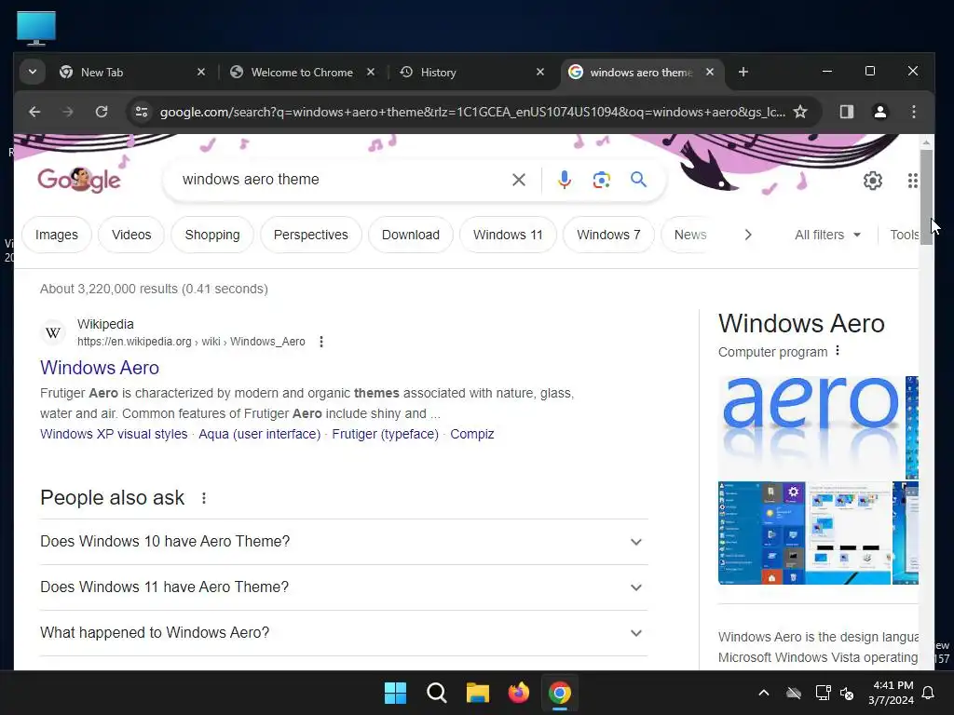The width and height of the screenshot is (954, 715).
Task: Open more options for Wikipedia result
Action: point(321,342)
